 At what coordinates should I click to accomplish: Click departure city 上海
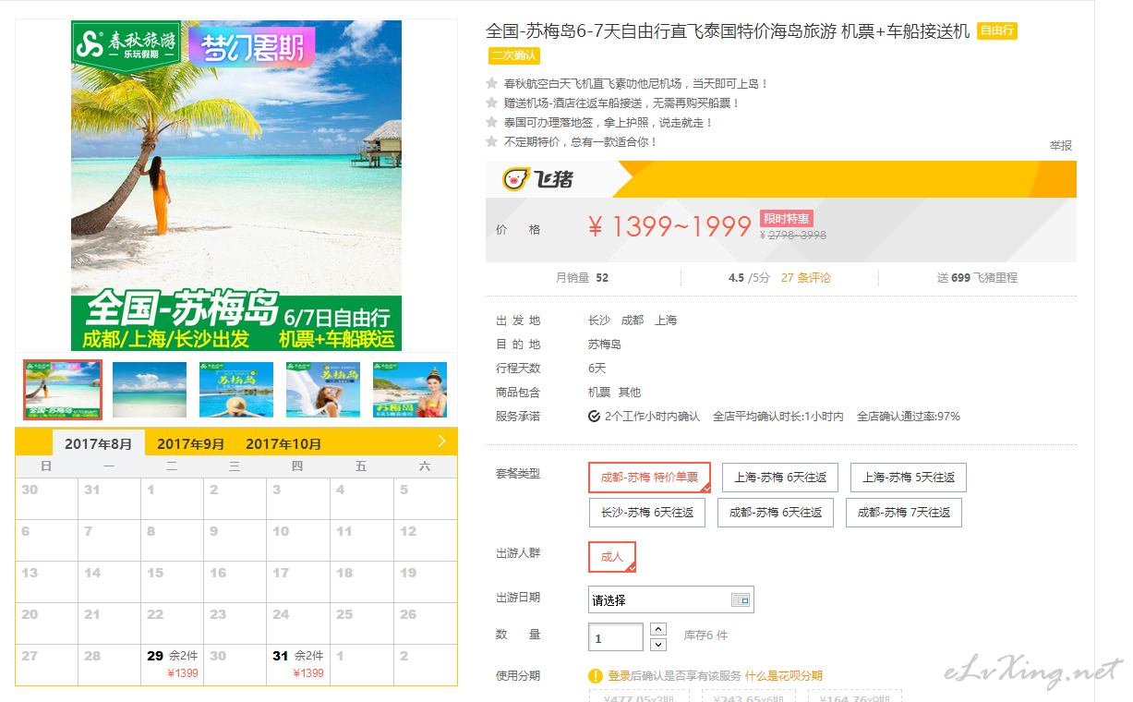[x=666, y=321]
